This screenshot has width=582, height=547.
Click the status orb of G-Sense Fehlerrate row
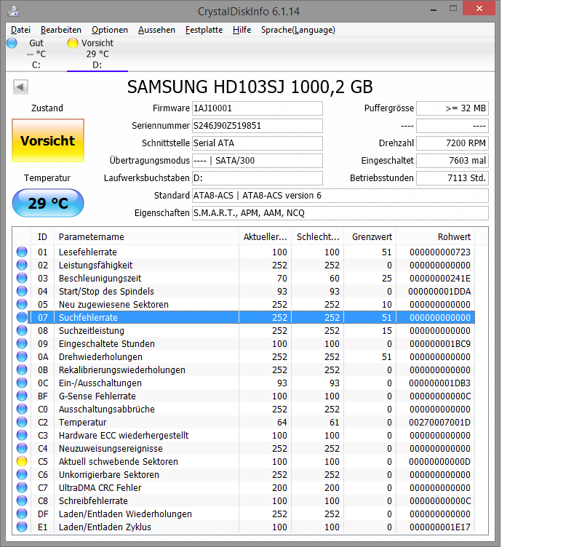click(22, 396)
